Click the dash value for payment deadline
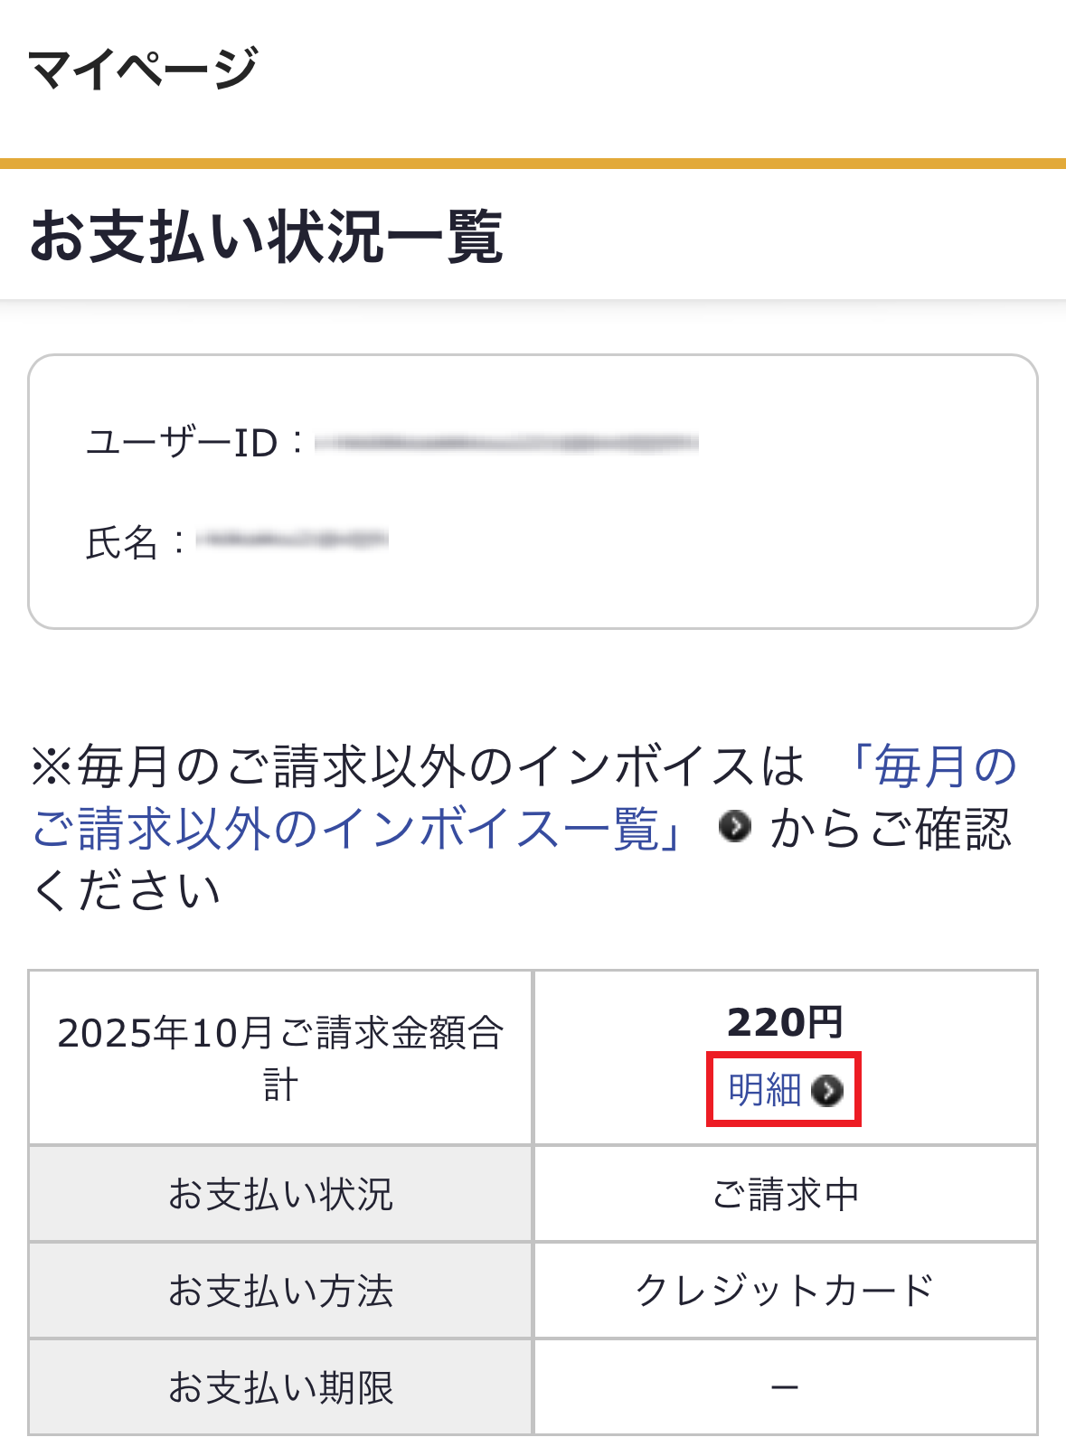Viewport: 1066px width, 1456px height. (785, 1387)
